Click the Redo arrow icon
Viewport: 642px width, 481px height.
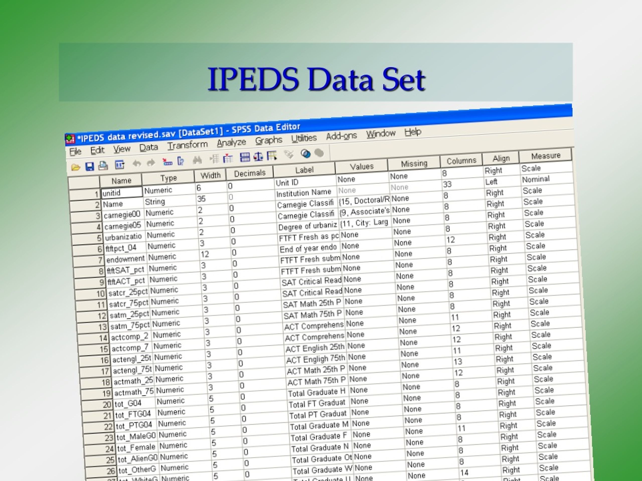[x=151, y=163]
